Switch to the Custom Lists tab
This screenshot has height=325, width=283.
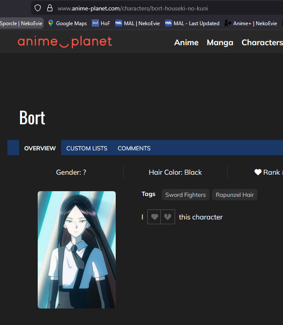point(87,148)
